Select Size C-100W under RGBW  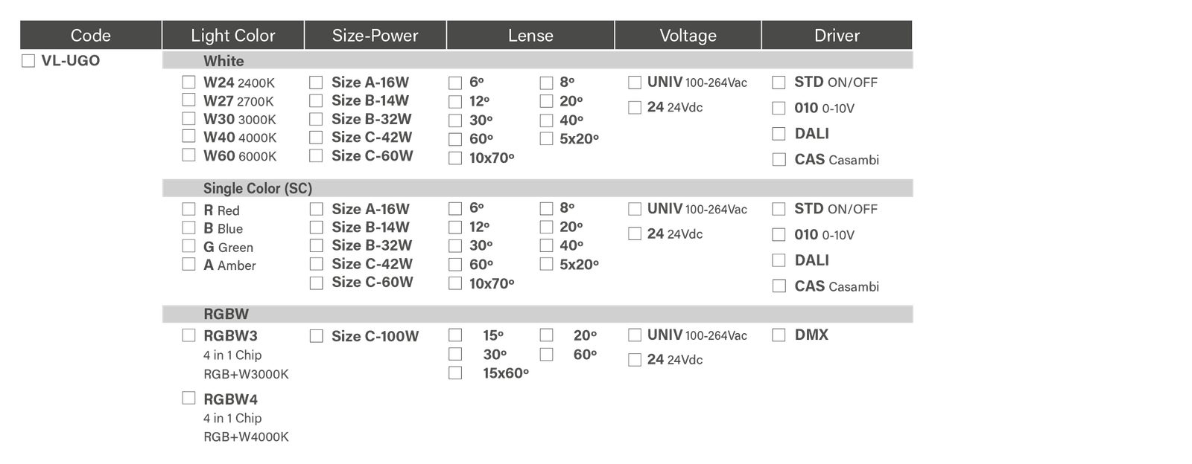tap(317, 336)
